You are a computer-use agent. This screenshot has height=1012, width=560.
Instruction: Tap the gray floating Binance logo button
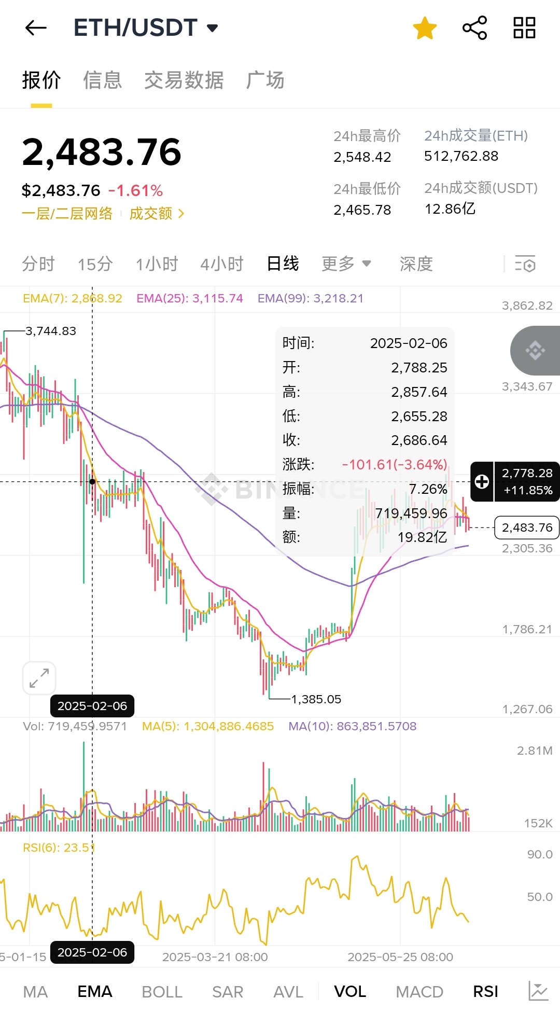pyautogui.click(x=535, y=351)
